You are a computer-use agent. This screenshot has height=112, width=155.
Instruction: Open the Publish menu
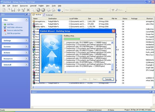pos(41,6)
